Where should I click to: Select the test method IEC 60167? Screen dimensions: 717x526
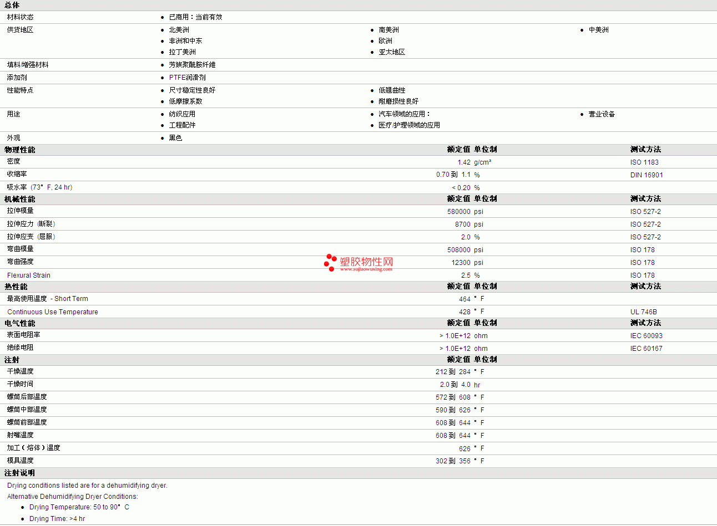pyautogui.click(x=647, y=349)
